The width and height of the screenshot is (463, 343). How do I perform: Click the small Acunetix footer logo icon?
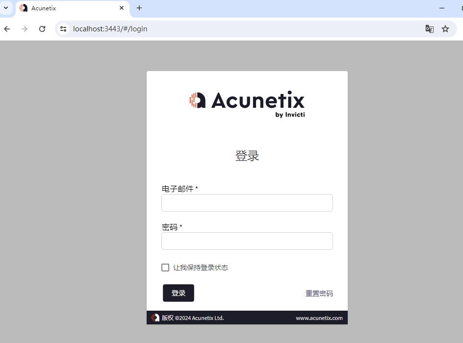pyautogui.click(x=155, y=318)
